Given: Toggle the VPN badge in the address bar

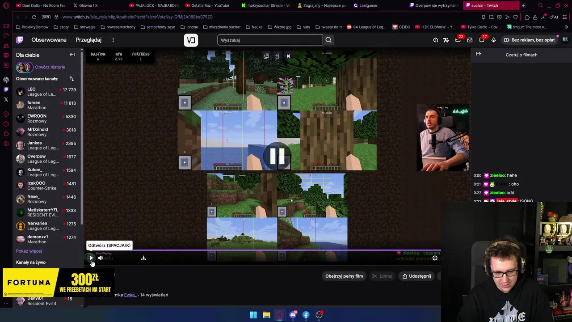Looking at the screenshot, I should 46,17.
